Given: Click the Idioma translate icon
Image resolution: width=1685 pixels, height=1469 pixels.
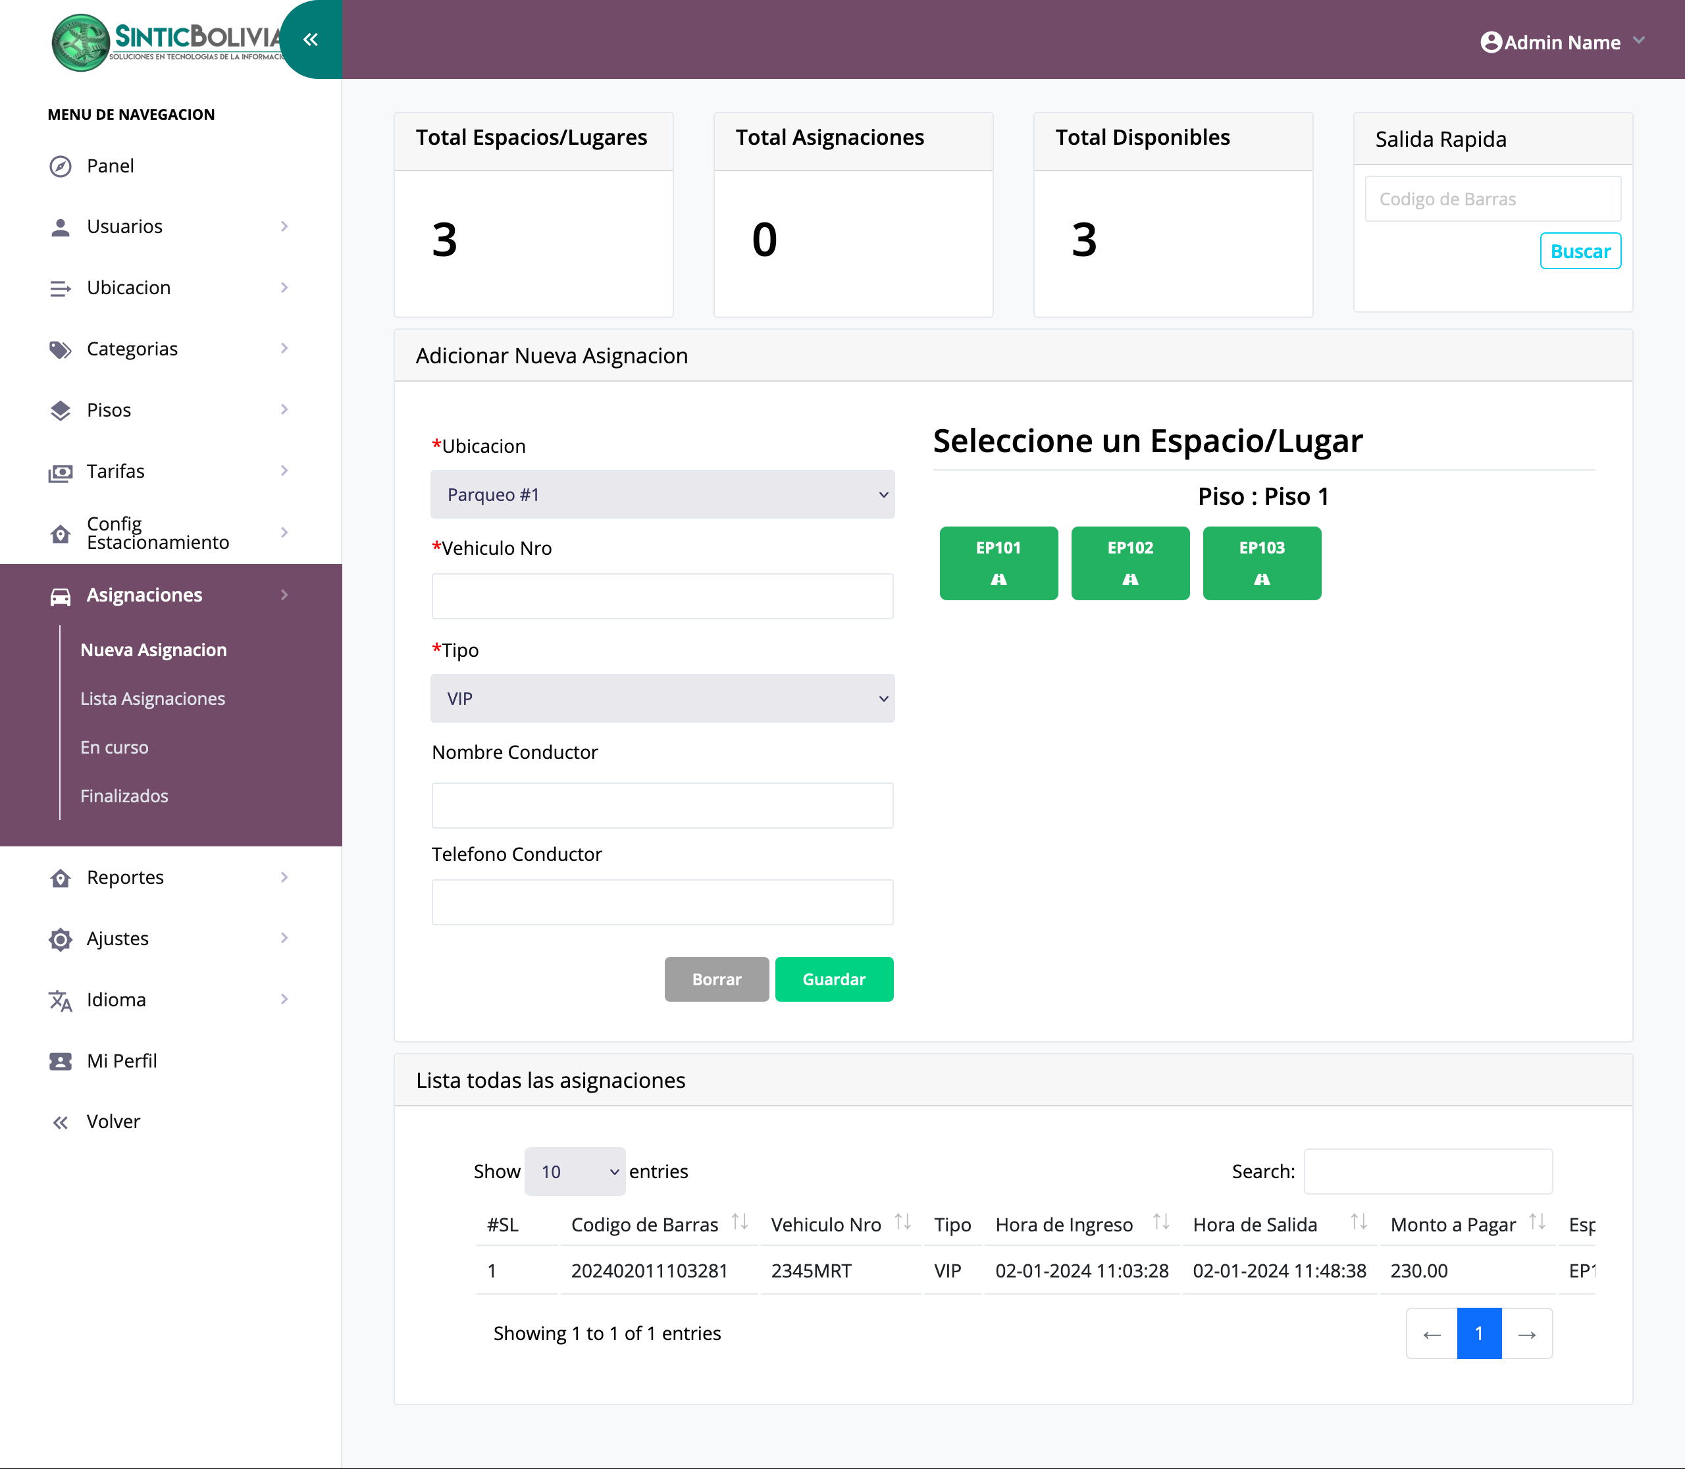Looking at the screenshot, I should (x=60, y=1000).
